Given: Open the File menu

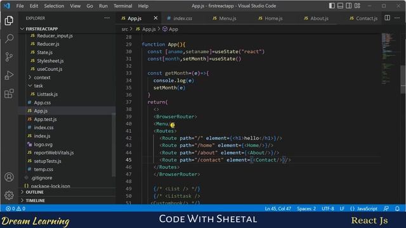Looking at the screenshot, I should 20,6.
